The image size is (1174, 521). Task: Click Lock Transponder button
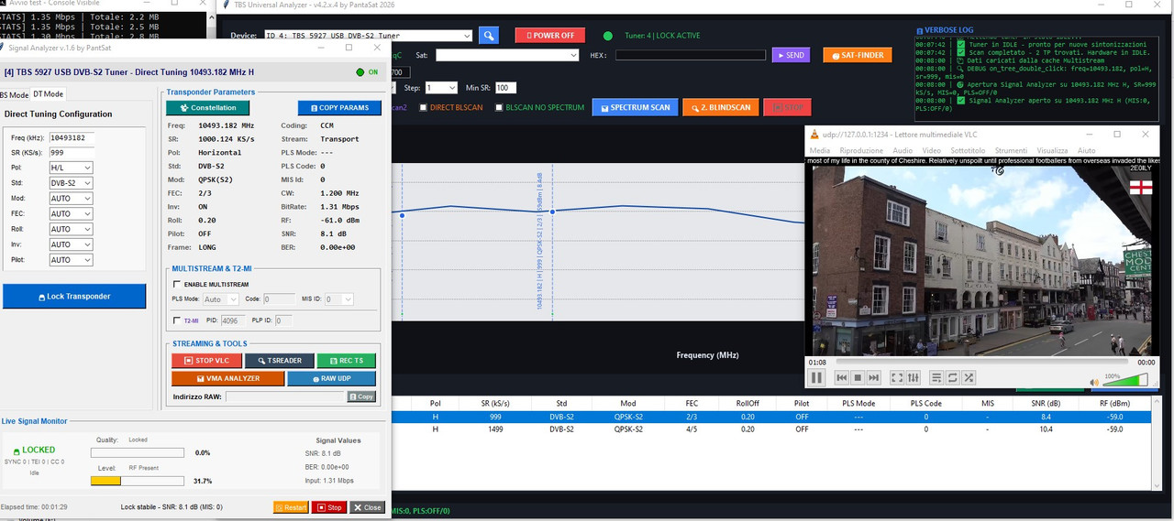[x=73, y=296]
